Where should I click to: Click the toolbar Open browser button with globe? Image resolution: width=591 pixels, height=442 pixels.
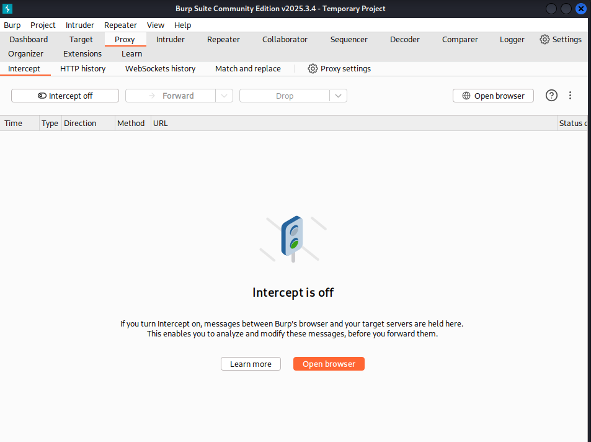493,96
